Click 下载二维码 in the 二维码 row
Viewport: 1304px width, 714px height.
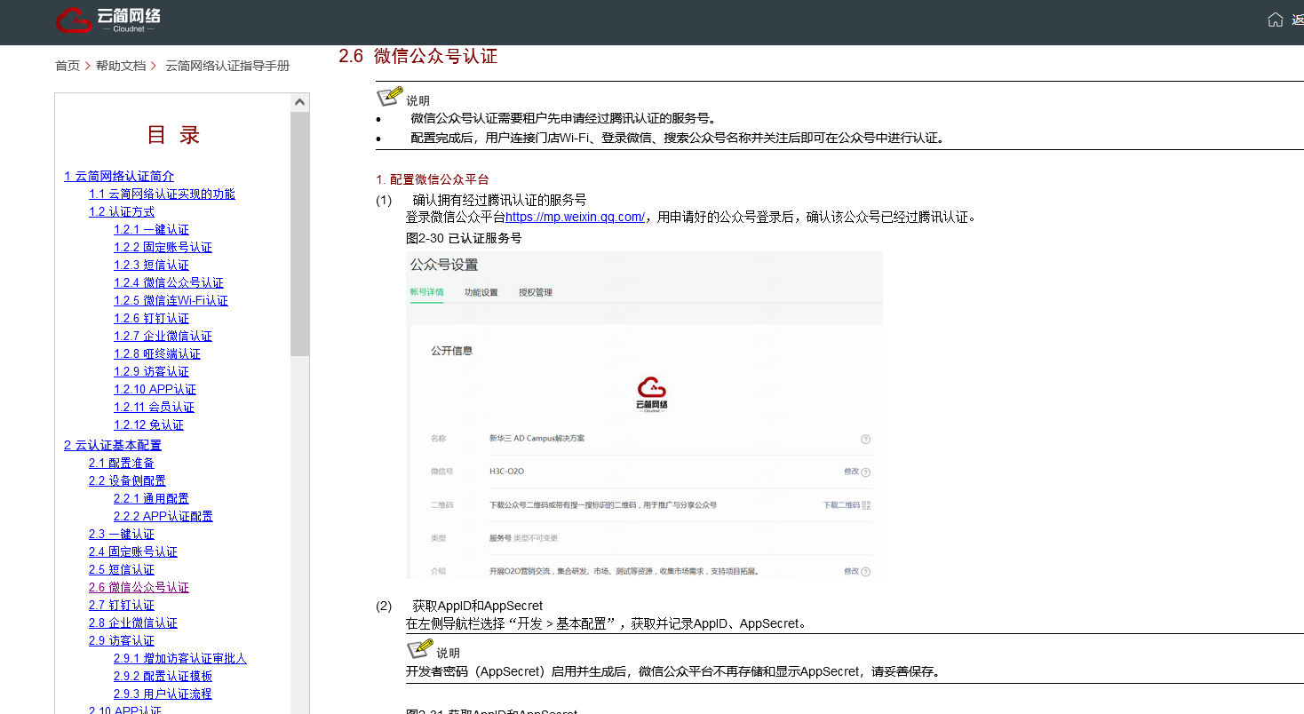(840, 505)
